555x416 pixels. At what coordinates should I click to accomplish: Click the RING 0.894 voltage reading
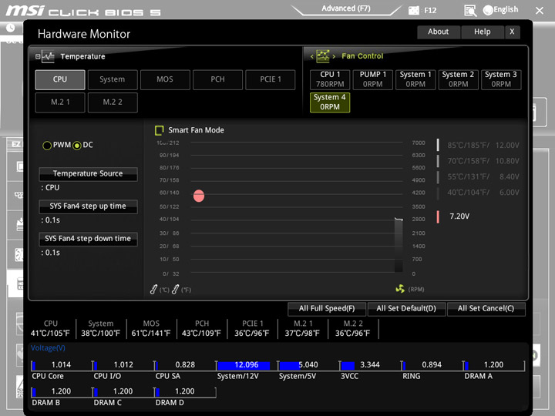(432, 364)
